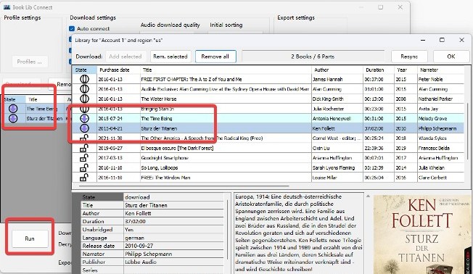Click the Ken Follett cover thumbnail

[x=422, y=234]
